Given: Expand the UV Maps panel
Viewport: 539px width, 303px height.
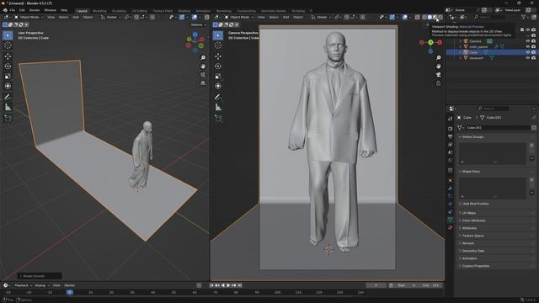Looking at the screenshot, I should [x=469, y=213].
